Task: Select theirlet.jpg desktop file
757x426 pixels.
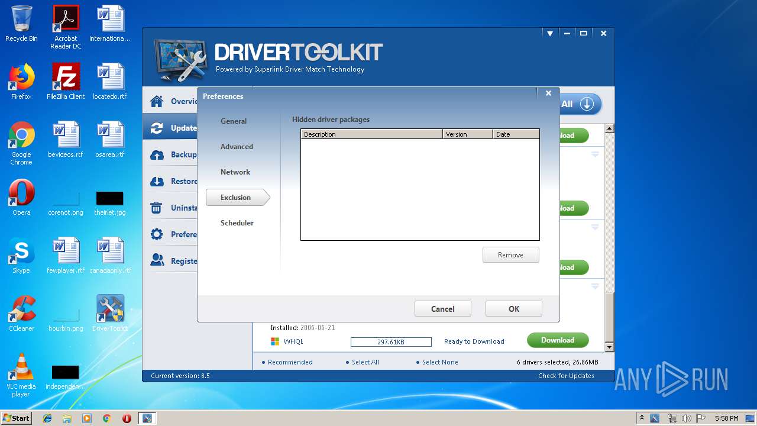Action: click(110, 203)
